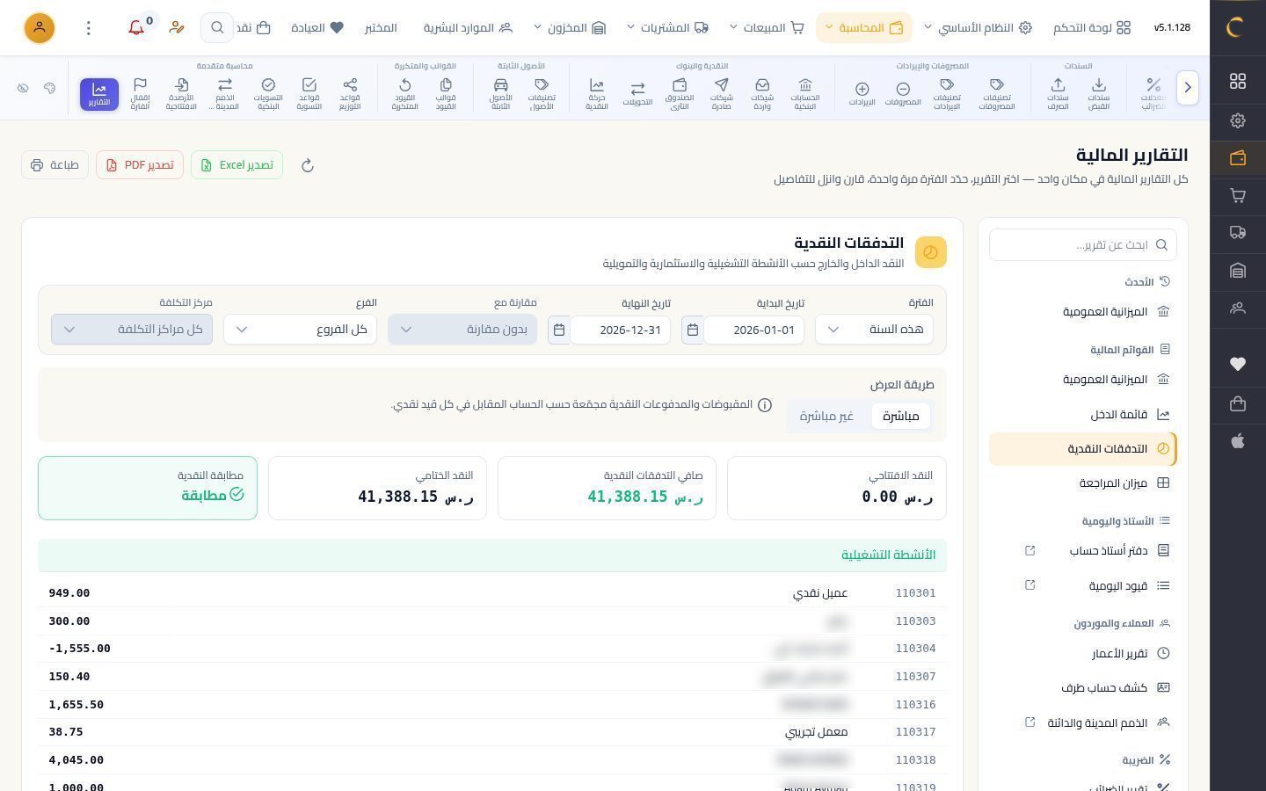Click the color palette theme icon

tap(49, 89)
